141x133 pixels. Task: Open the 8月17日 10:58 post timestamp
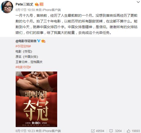25,10
